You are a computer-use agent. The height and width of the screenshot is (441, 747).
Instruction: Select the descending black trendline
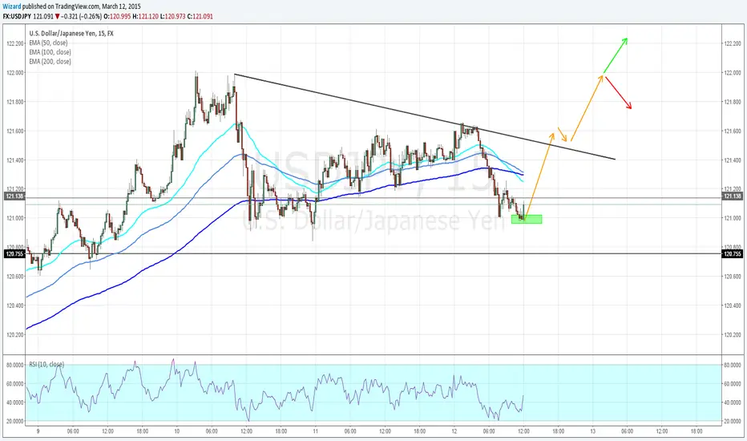(x=425, y=117)
